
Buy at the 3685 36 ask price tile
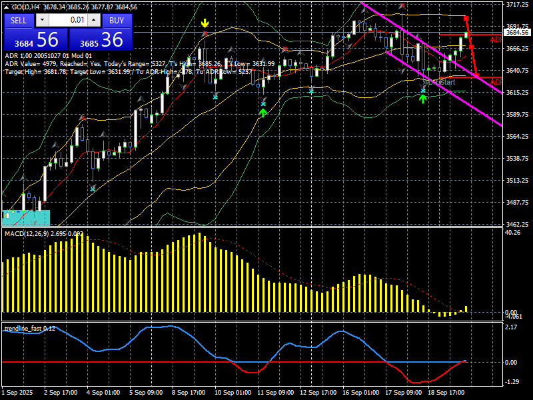point(101,39)
